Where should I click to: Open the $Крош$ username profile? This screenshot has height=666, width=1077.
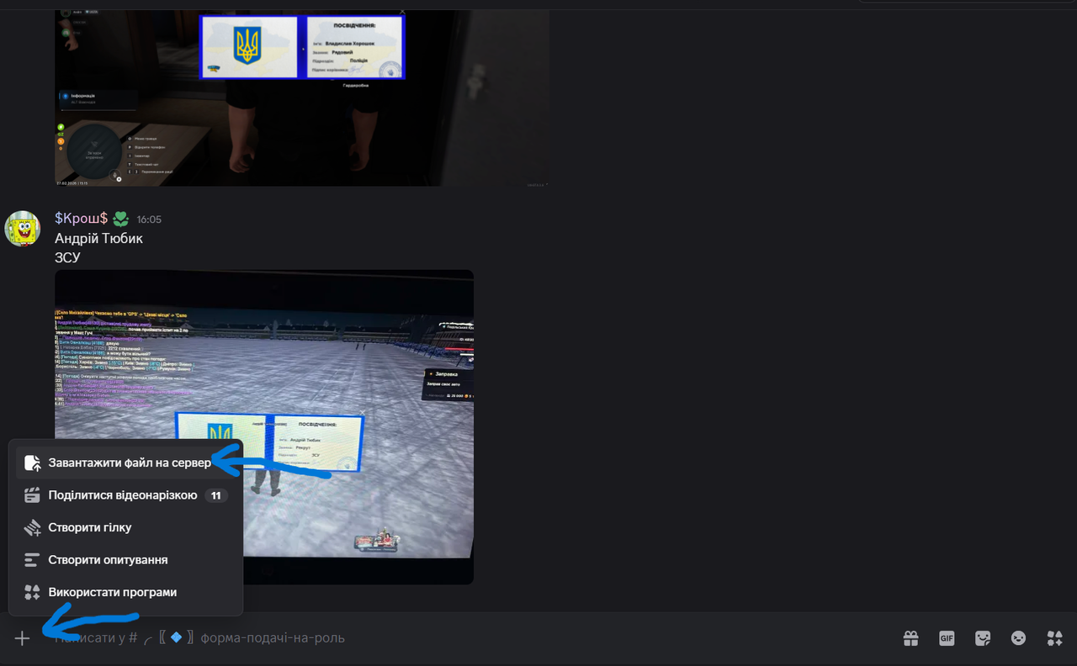[x=82, y=219]
